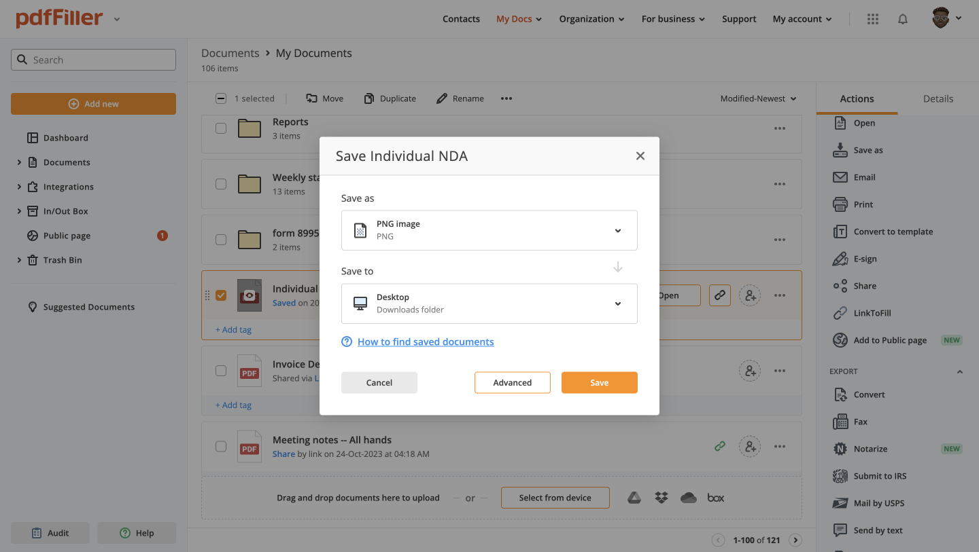Switch to the Details tab
Viewport: 979px width, 552px height.
point(938,98)
